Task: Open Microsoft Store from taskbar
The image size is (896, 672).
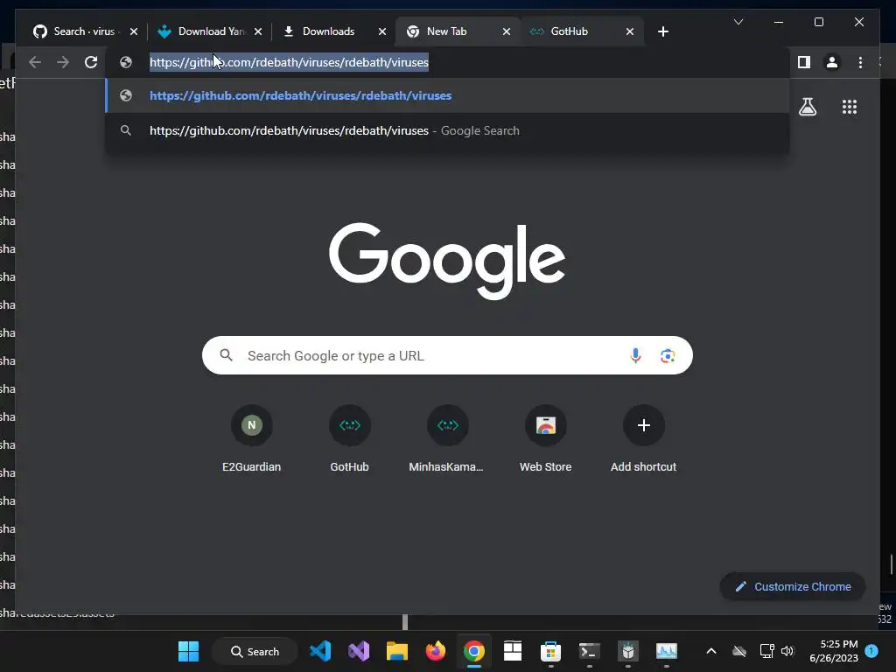Action: [x=551, y=651]
